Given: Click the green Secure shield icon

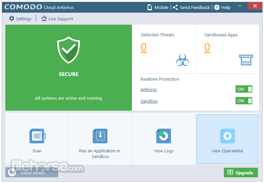Looking at the screenshot, I should pyautogui.click(x=69, y=50).
